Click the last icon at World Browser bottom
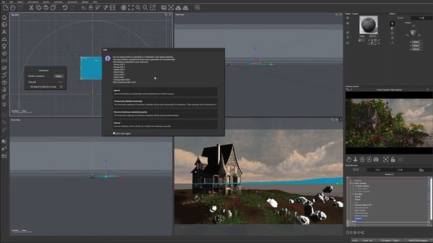Screen dimensions: 433x243 (362, 232)
